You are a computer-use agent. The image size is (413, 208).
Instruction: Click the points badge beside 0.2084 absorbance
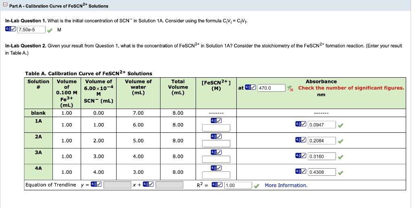[x=301, y=140]
